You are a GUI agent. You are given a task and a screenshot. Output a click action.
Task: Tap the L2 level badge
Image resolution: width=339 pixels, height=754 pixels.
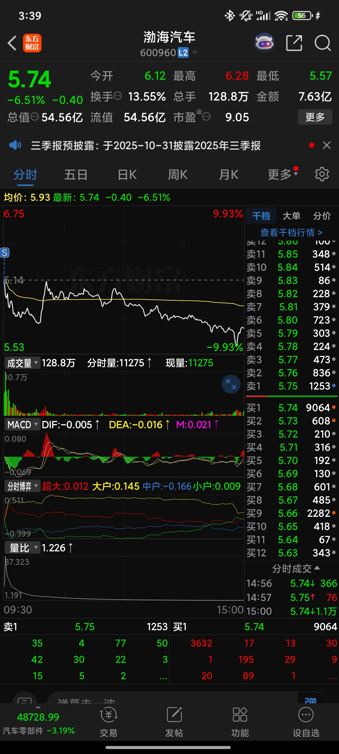tap(183, 53)
